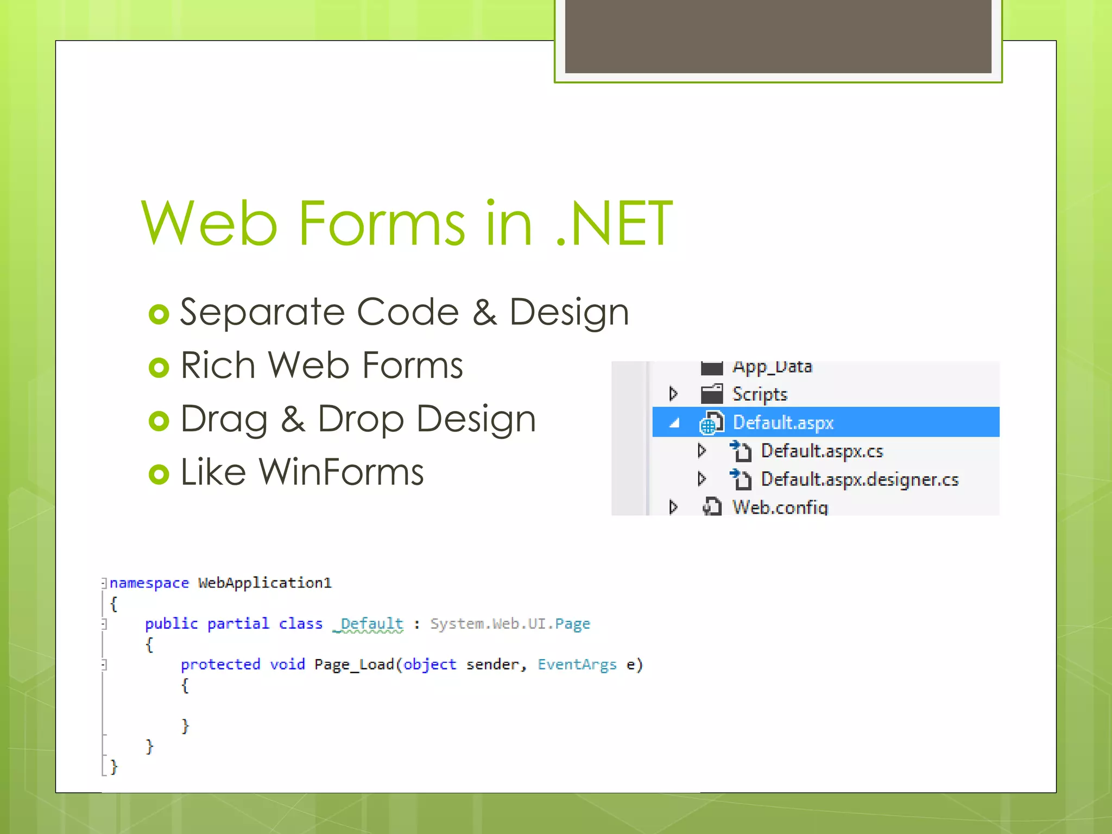Expand the Default.aspx.designer.cs node
Viewport: 1112px width, 834px height.
(x=702, y=479)
